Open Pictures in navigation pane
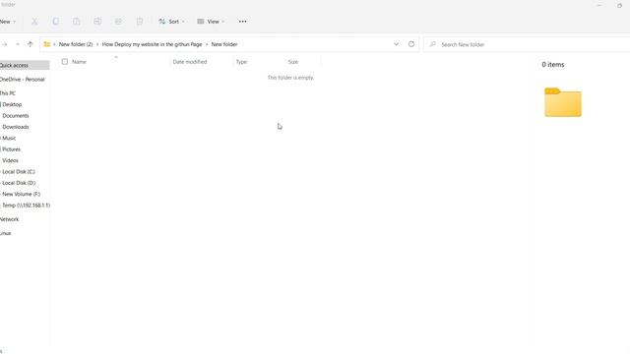 tap(11, 149)
